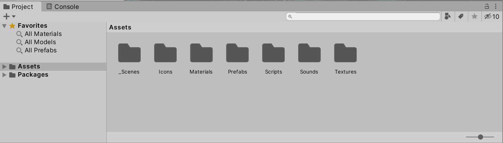
Task: Expand the Packages folder tree arrow
Action: 4,75
